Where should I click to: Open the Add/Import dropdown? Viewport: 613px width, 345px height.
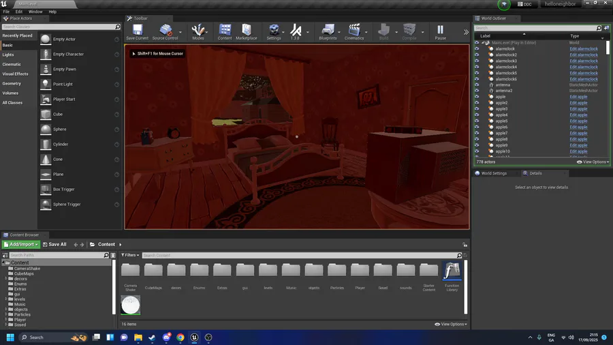pos(21,245)
